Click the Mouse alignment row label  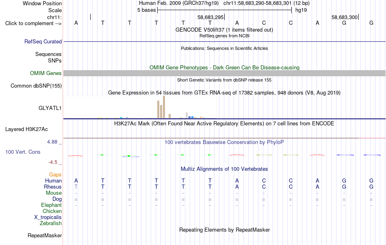tap(54, 193)
